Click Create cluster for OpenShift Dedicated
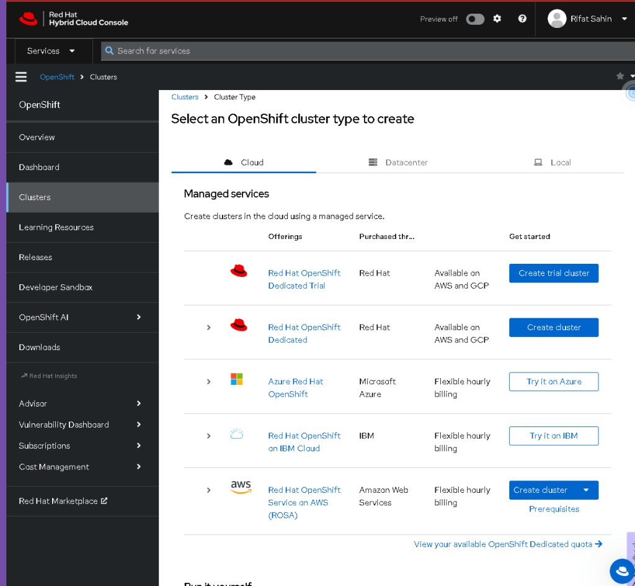Viewport: 635px width, 586px height. [x=554, y=327]
